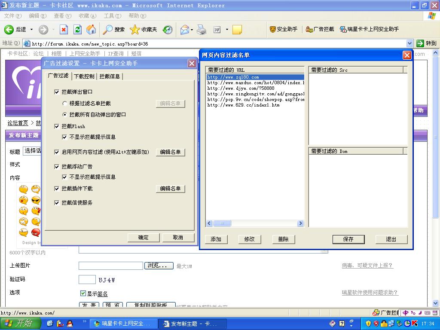The width and height of the screenshot is (440, 330).
Task: Select 拦截所有自动弹出的窗口 radio button
Action: [64, 114]
